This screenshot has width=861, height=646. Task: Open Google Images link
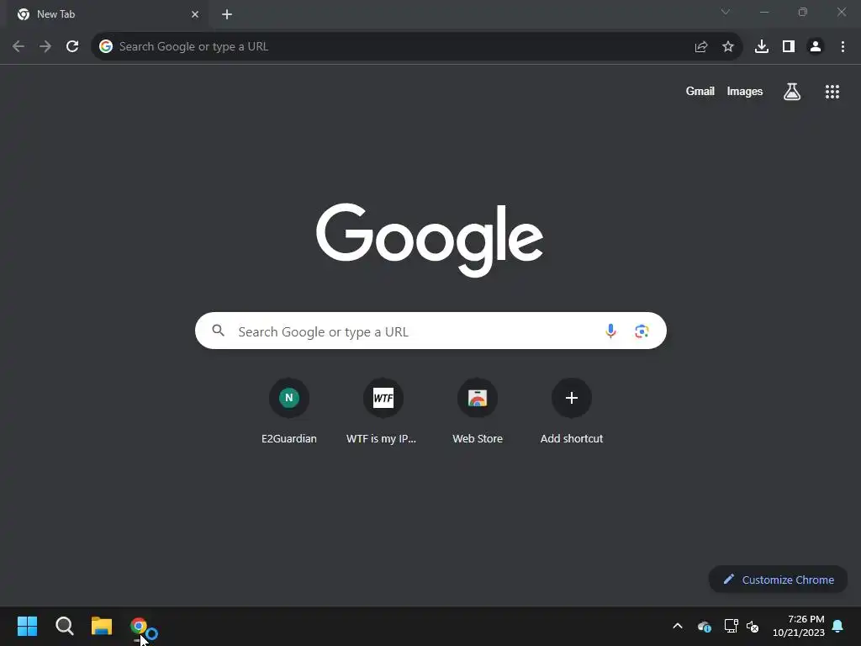(x=745, y=91)
